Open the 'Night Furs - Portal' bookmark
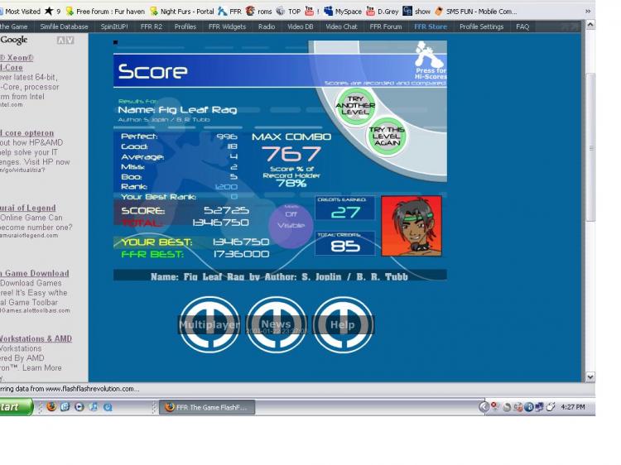This screenshot has height=465, width=621. coord(182,12)
